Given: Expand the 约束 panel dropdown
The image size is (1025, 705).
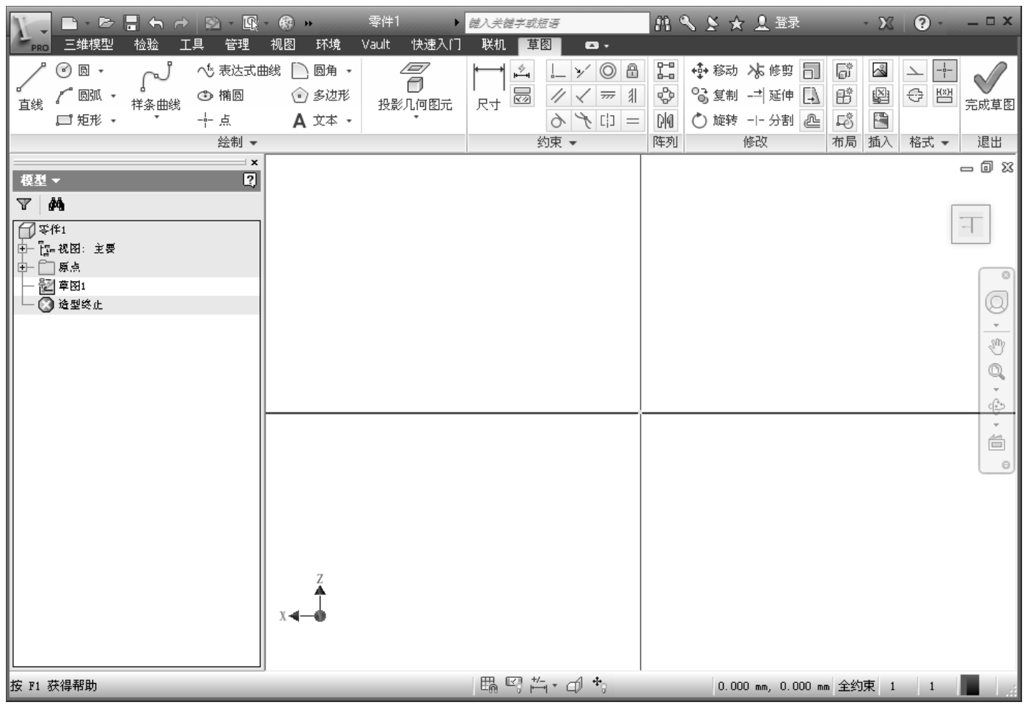Looking at the screenshot, I should [573, 143].
